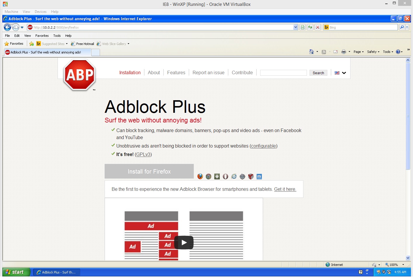Open the Help menu in IE
The height and width of the screenshot is (277, 413).
68,36
